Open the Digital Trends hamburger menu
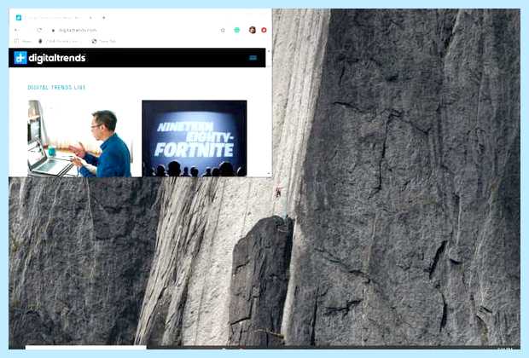529x358 pixels. pos(253,58)
